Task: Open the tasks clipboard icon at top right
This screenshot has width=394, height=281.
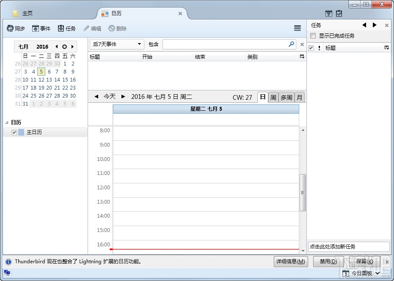Action: point(339,14)
